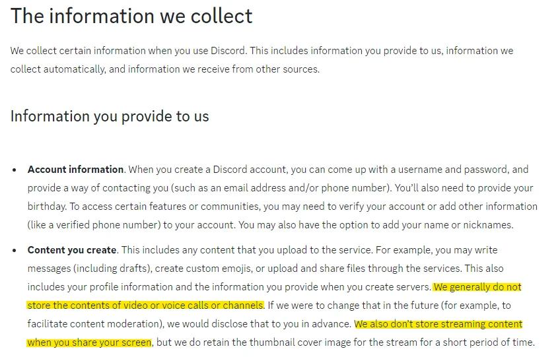Click the bold "Account information" label
The image size is (558, 357).
click(76, 170)
